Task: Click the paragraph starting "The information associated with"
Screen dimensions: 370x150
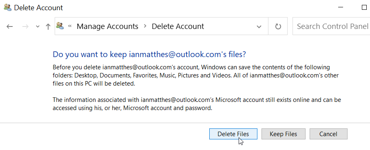Action: [197, 104]
